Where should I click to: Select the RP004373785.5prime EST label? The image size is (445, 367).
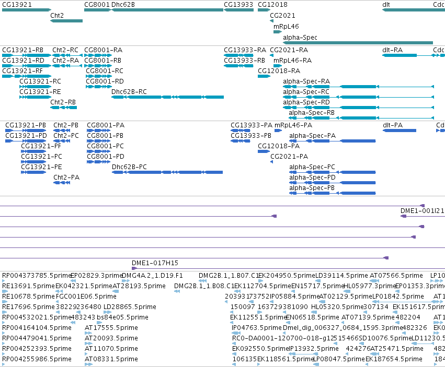(36, 276)
